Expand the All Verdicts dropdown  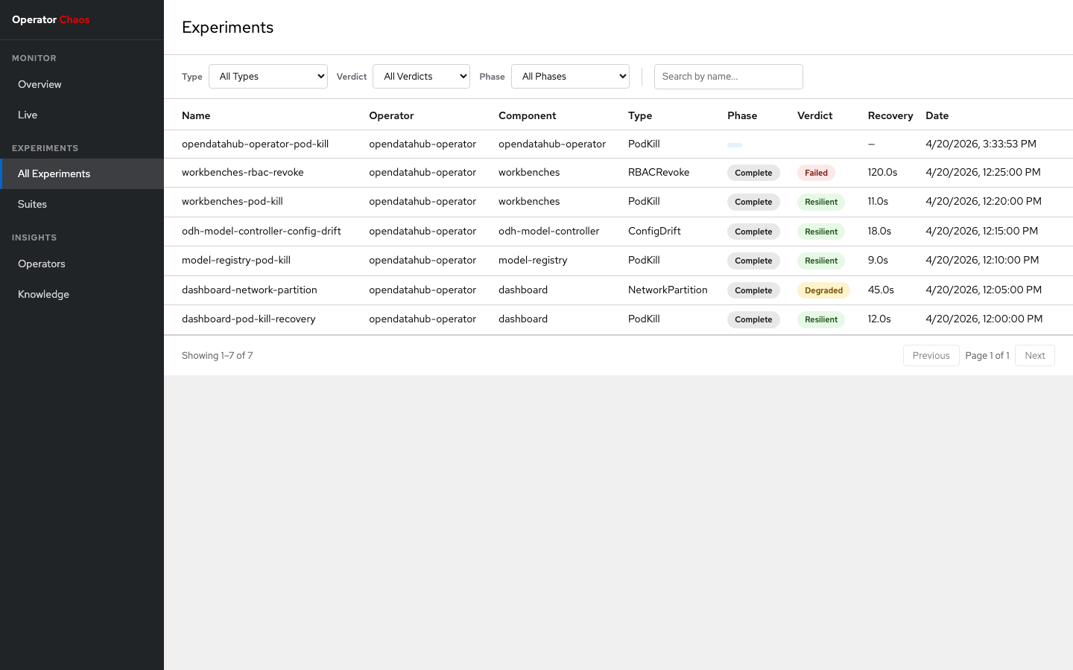(x=421, y=77)
